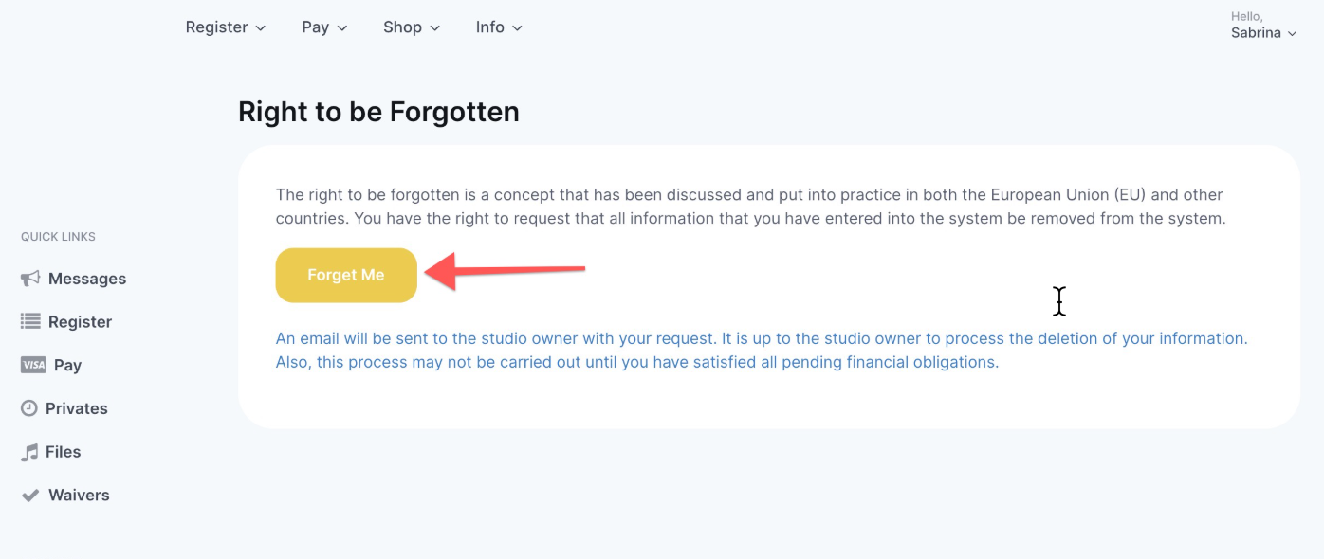The height and width of the screenshot is (559, 1324).
Task: Expand the Register dropdown in top navigation
Action: 226,27
